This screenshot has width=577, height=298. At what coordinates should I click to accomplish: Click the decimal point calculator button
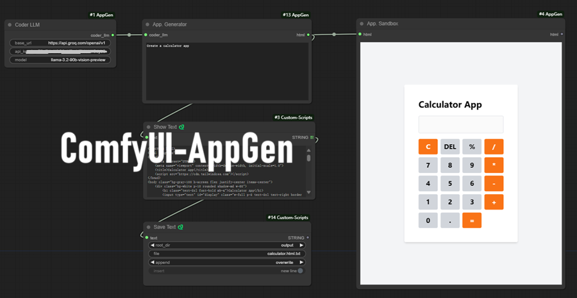pyautogui.click(x=450, y=220)
